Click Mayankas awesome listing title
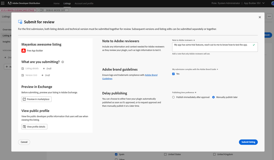The height and width of the screenshot is (160, 274). coord(41,44)
